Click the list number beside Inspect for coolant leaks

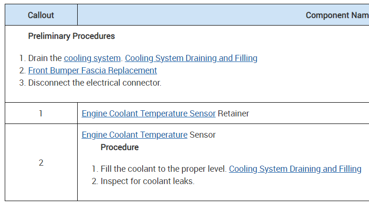pos(94,181)
